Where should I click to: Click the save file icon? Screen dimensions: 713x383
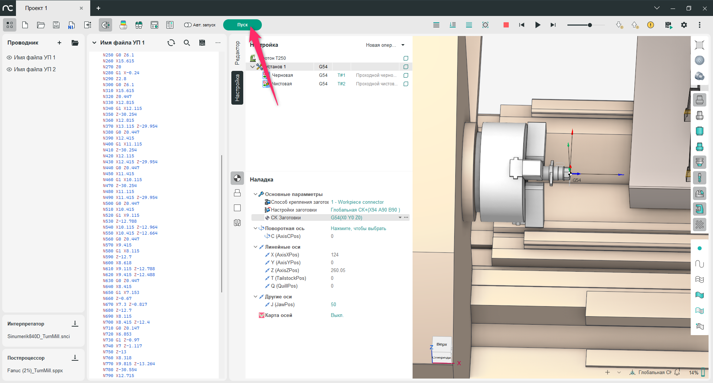point(56,25)
